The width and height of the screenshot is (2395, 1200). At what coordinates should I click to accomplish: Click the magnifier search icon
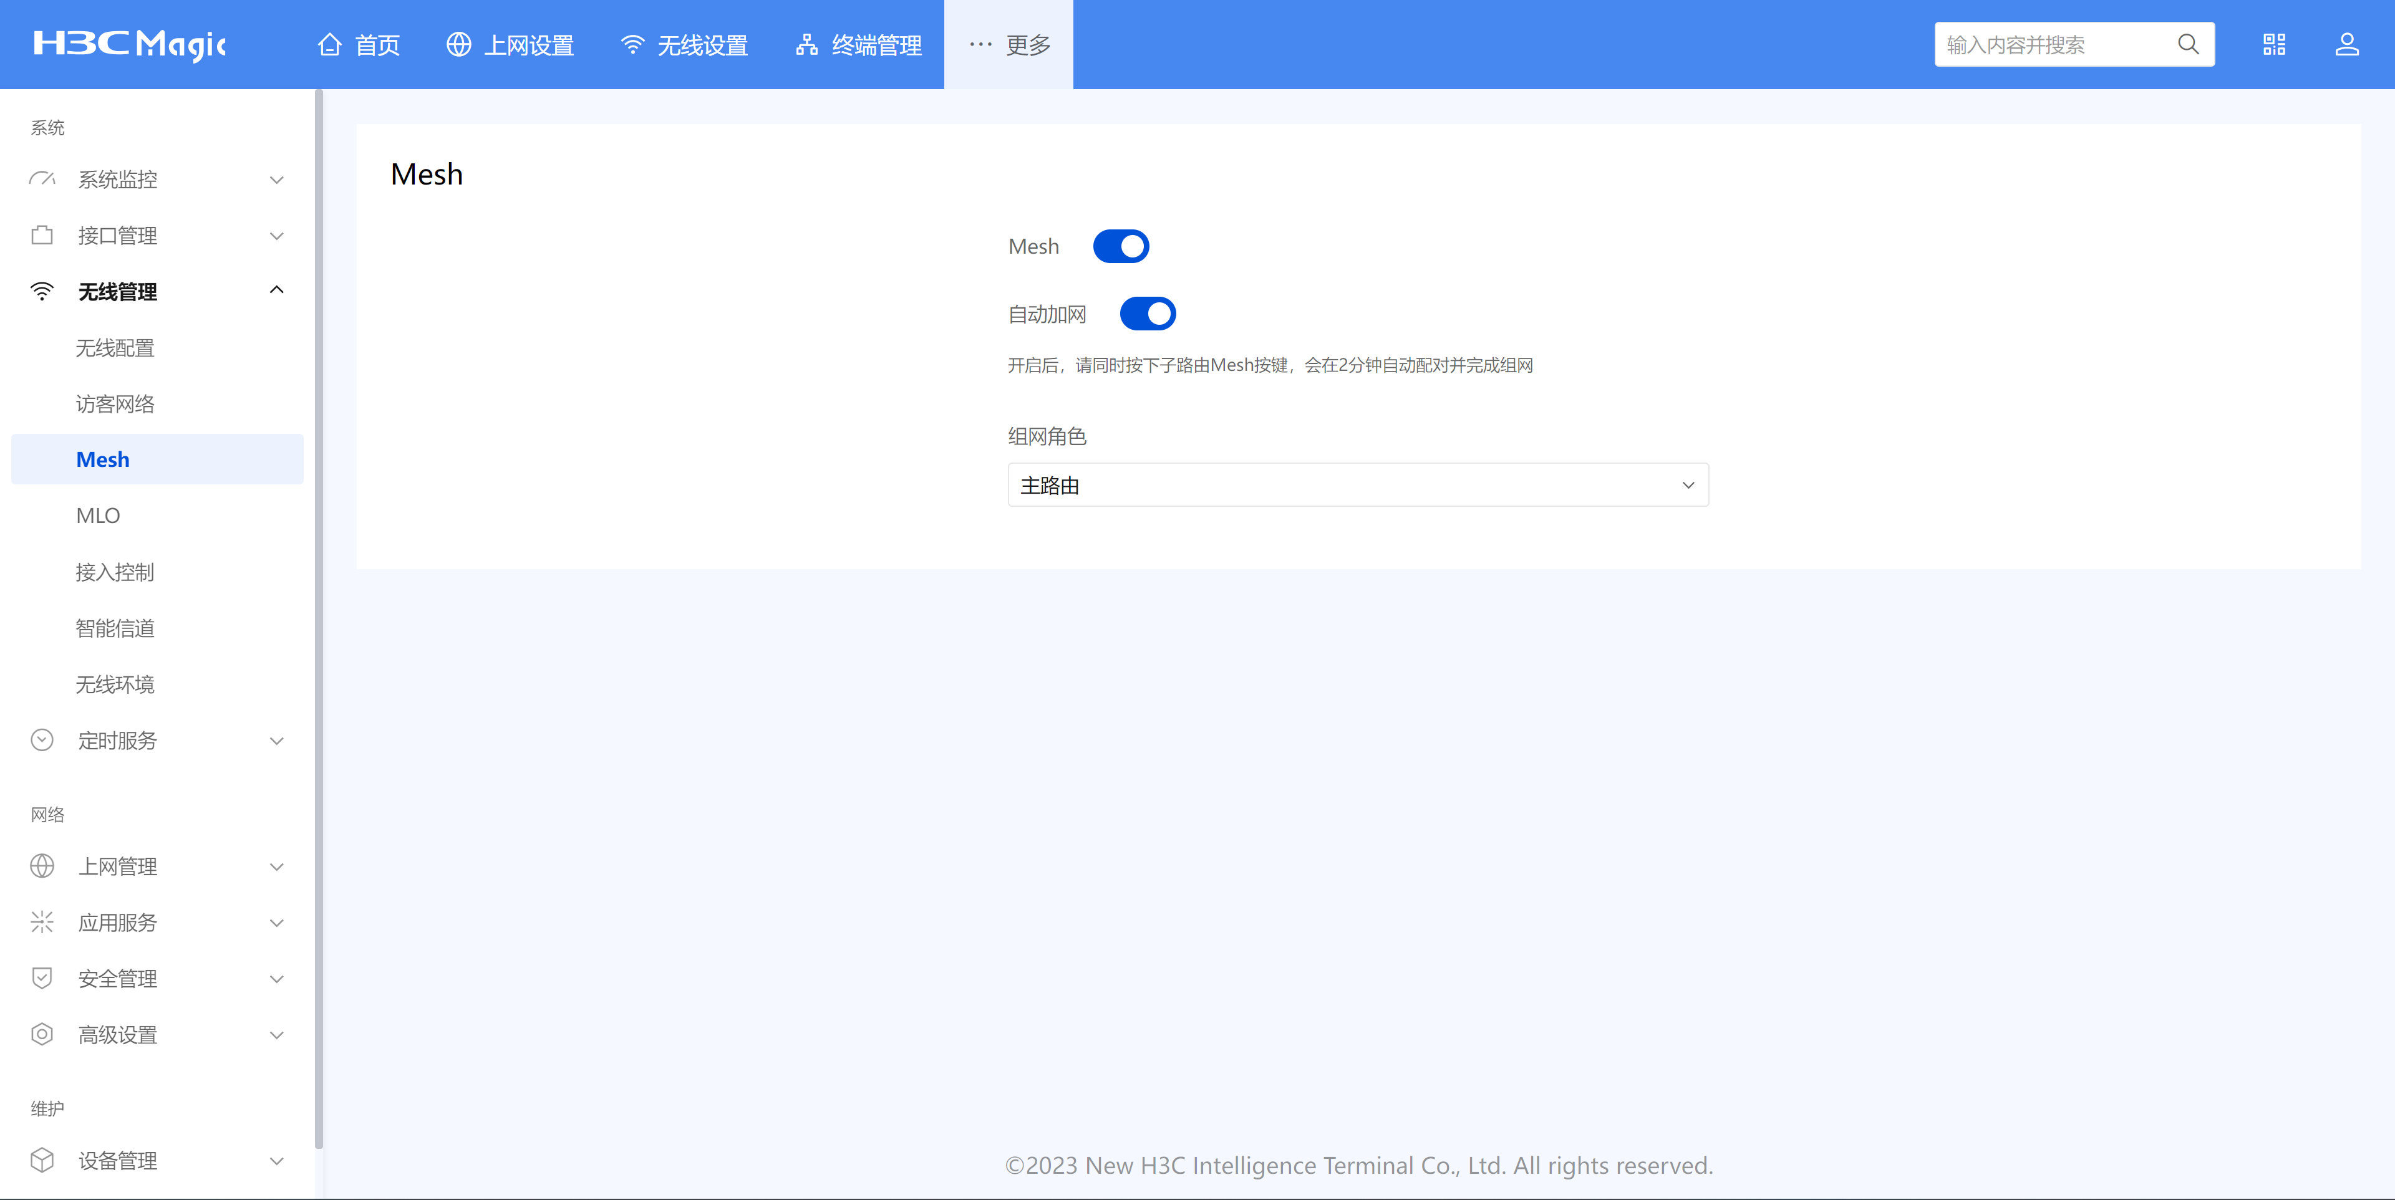pos(2189,45)
